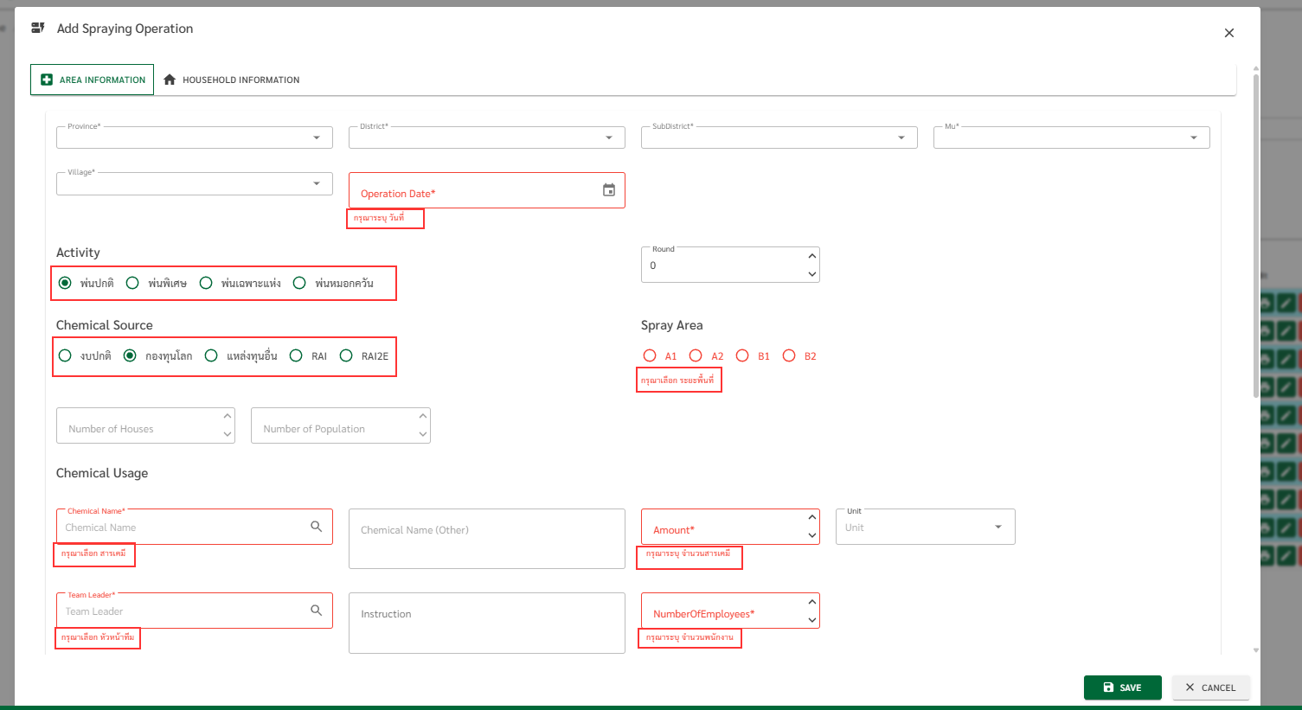The image size is (1302, 710).
Task: Click the Chemical Name search icon
Action: coord(317,527)
